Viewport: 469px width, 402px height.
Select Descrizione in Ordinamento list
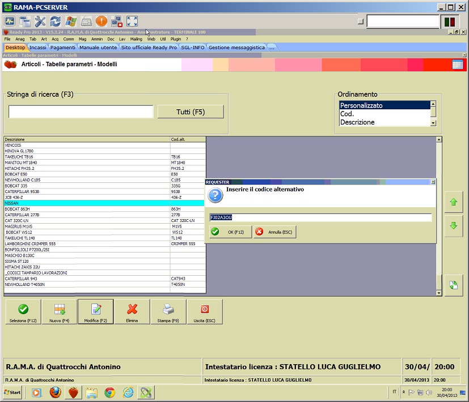coord(385,122)
